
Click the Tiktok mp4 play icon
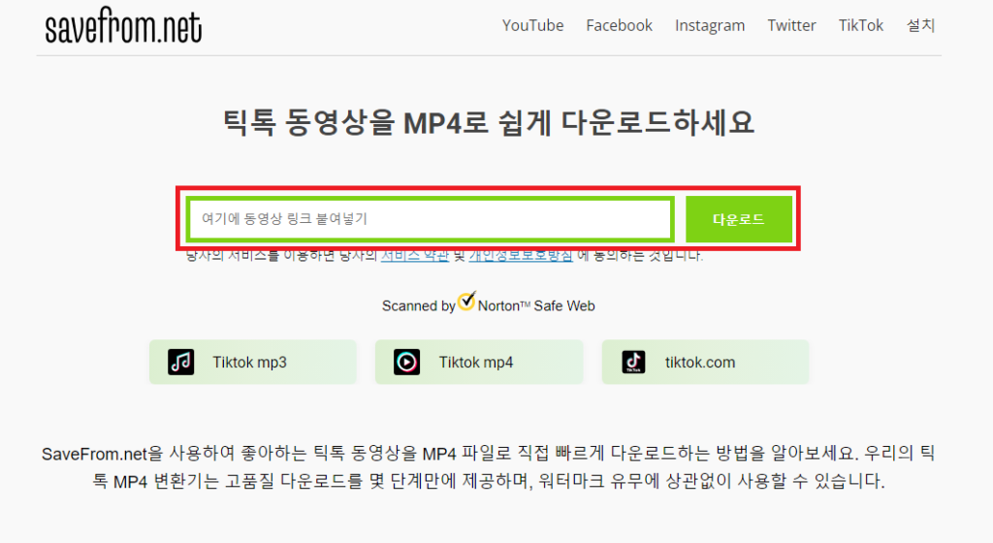406,362
